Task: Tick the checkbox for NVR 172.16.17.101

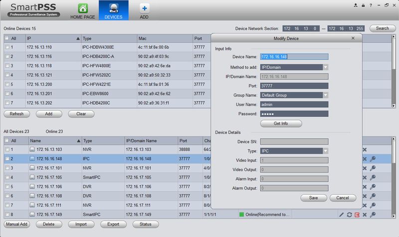Action: pos(6,168)
